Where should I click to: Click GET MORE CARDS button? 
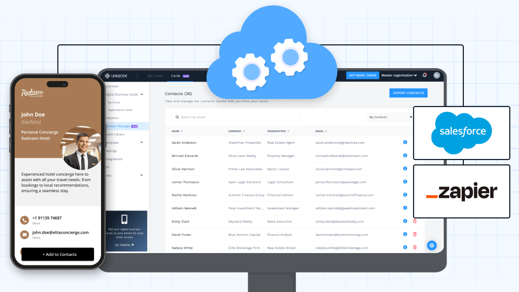pyautogui.click(x=363, y=76)
